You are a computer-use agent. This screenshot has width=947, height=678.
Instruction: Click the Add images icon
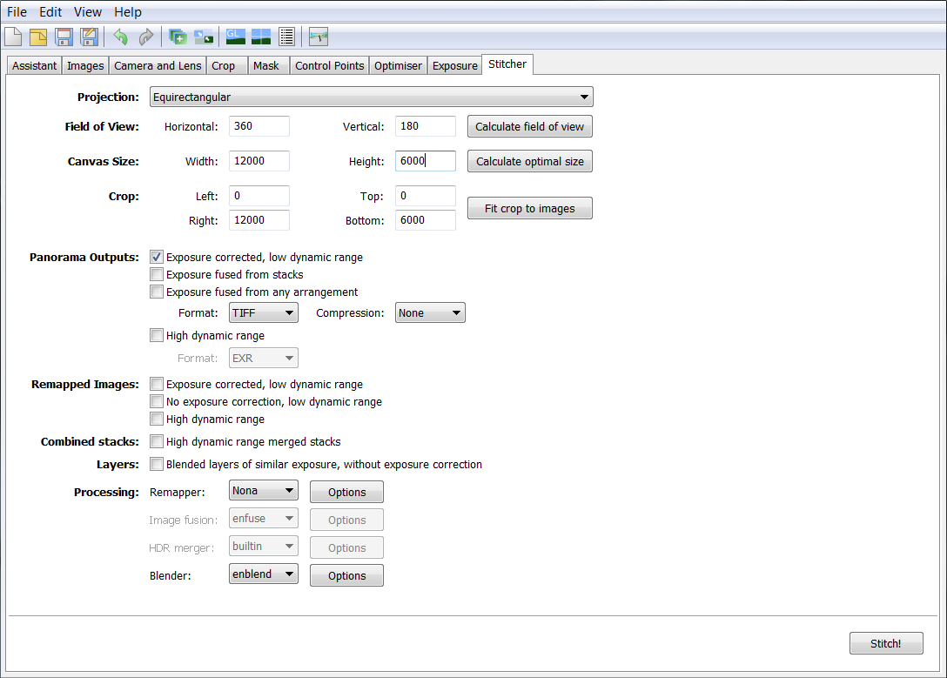coord(178,37)
